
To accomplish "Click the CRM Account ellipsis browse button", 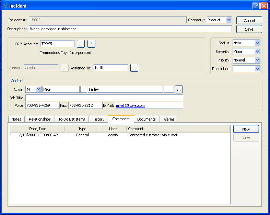I will click(81, 44).
